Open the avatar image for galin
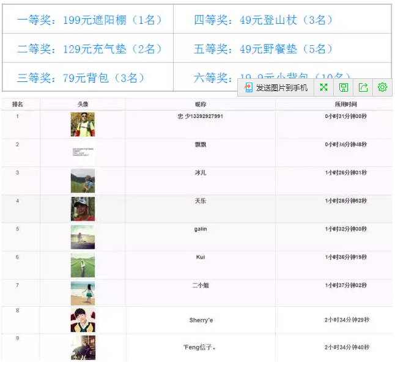 point(83,237)
